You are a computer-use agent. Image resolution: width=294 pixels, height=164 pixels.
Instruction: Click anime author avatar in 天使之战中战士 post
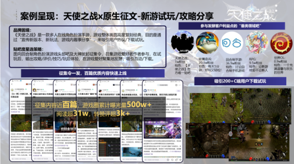[x=35, y=90]
